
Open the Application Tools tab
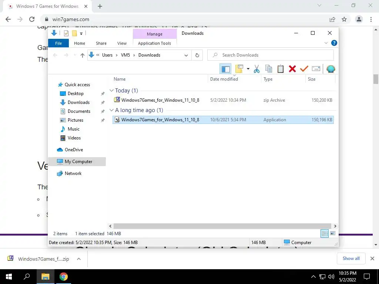click(154, 43)
